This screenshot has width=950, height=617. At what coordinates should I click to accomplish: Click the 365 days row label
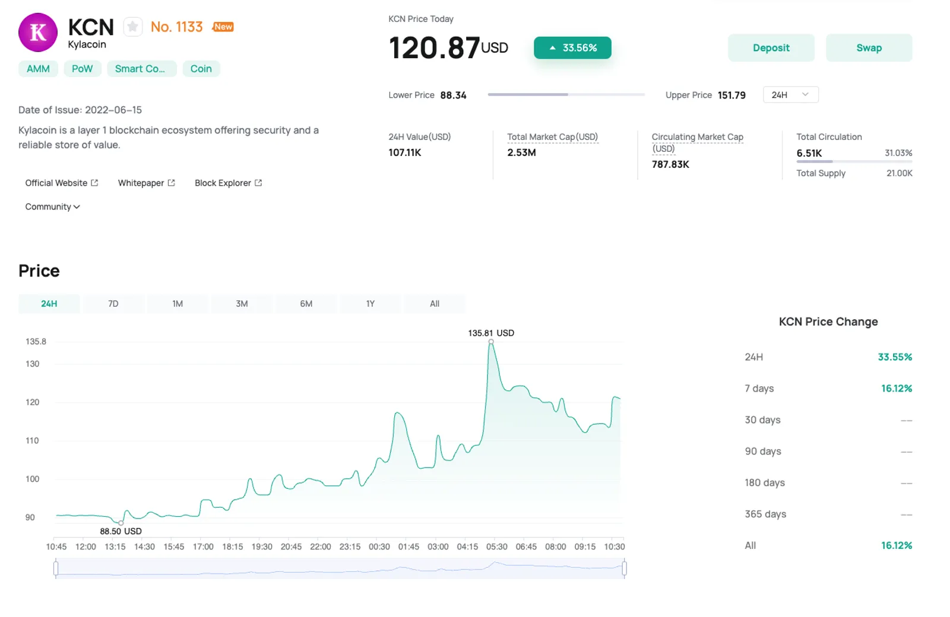[x=765, y=514]
